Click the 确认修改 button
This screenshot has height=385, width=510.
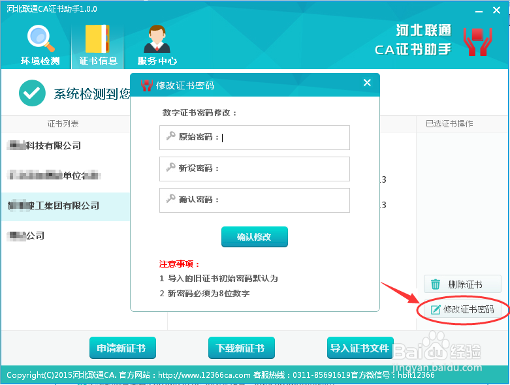coord(255,237)
